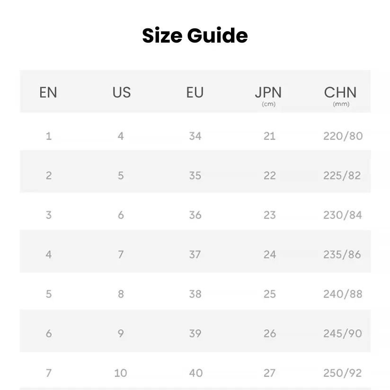The height and width of the screenshot is (390, 390).
Task: Click the CHN (mm) column header
Action: (x=340, y=96)
